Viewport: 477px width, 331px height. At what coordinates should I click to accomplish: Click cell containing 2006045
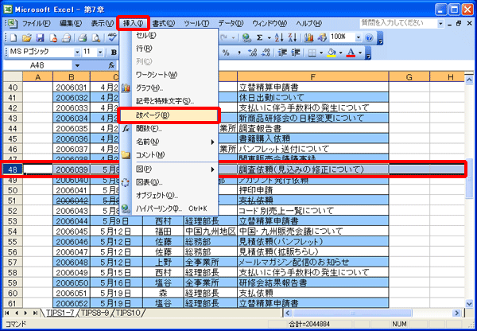[x=72, y=232]
